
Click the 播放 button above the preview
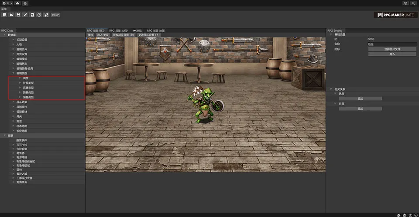(90, 34)
